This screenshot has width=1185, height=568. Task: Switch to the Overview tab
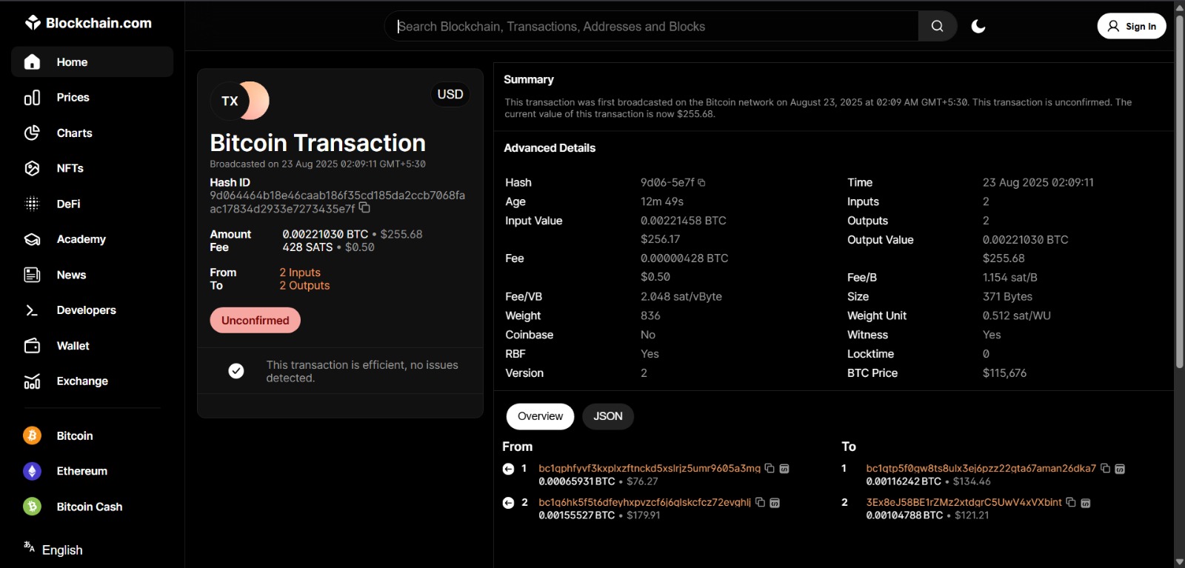point(540,416)
